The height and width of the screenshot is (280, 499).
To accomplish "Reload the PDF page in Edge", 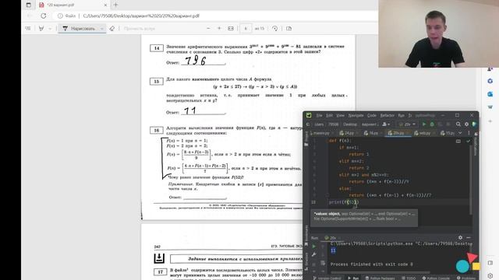I will click(44, 16).
